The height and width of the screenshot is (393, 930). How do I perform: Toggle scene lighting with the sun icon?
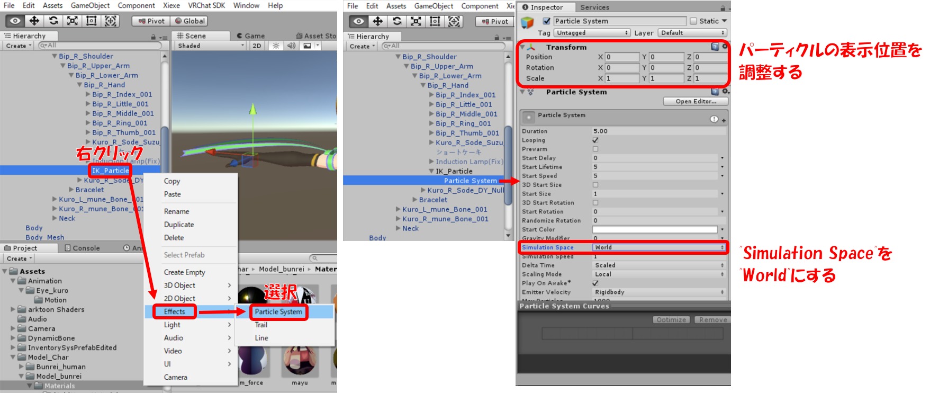tap(276, 46)
